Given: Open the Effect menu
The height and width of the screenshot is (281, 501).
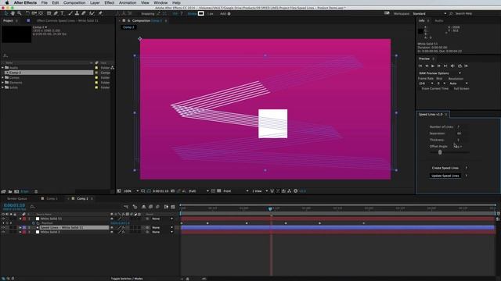Looking at the screenshot, I should (x=110, y=2).
